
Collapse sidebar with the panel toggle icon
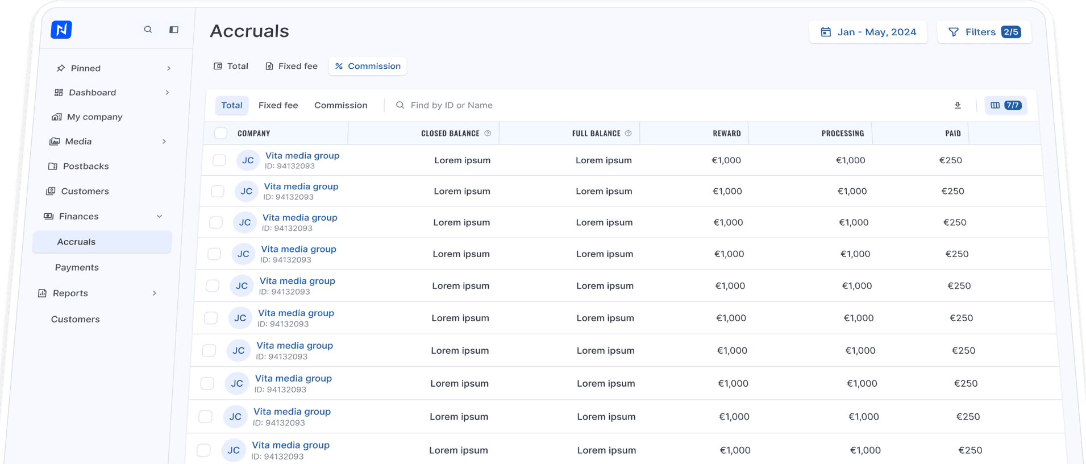point(174,30)
